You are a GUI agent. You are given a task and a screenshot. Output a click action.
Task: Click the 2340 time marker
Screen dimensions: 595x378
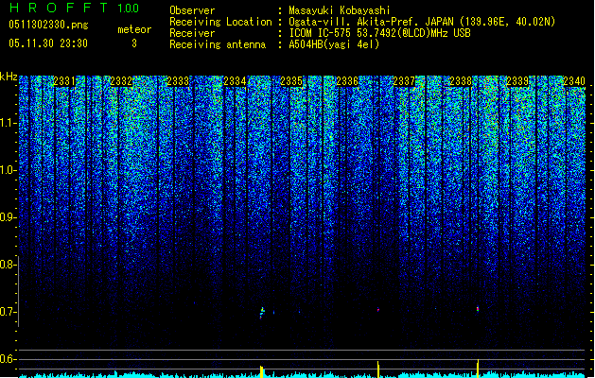(574, 81)
